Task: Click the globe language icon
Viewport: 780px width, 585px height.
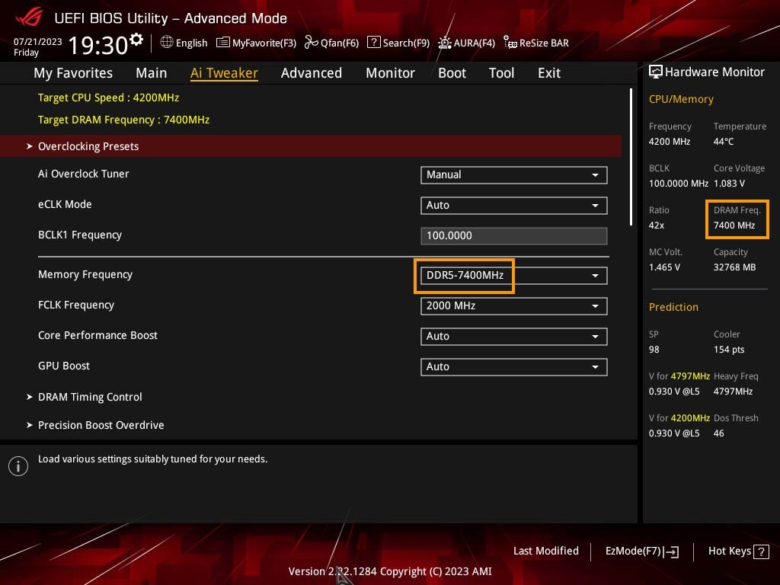Action: [x=167, y=43]
